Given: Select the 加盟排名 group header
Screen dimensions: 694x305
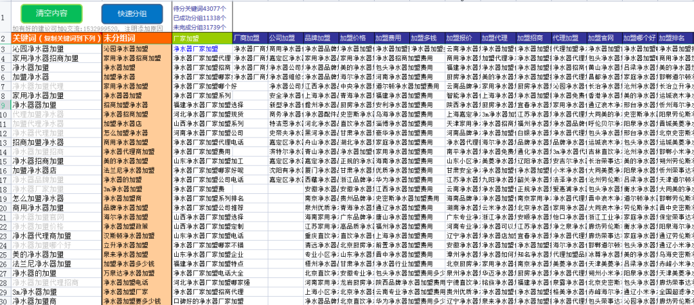Looking at the screenshot, I should click(x=675, y=39).
